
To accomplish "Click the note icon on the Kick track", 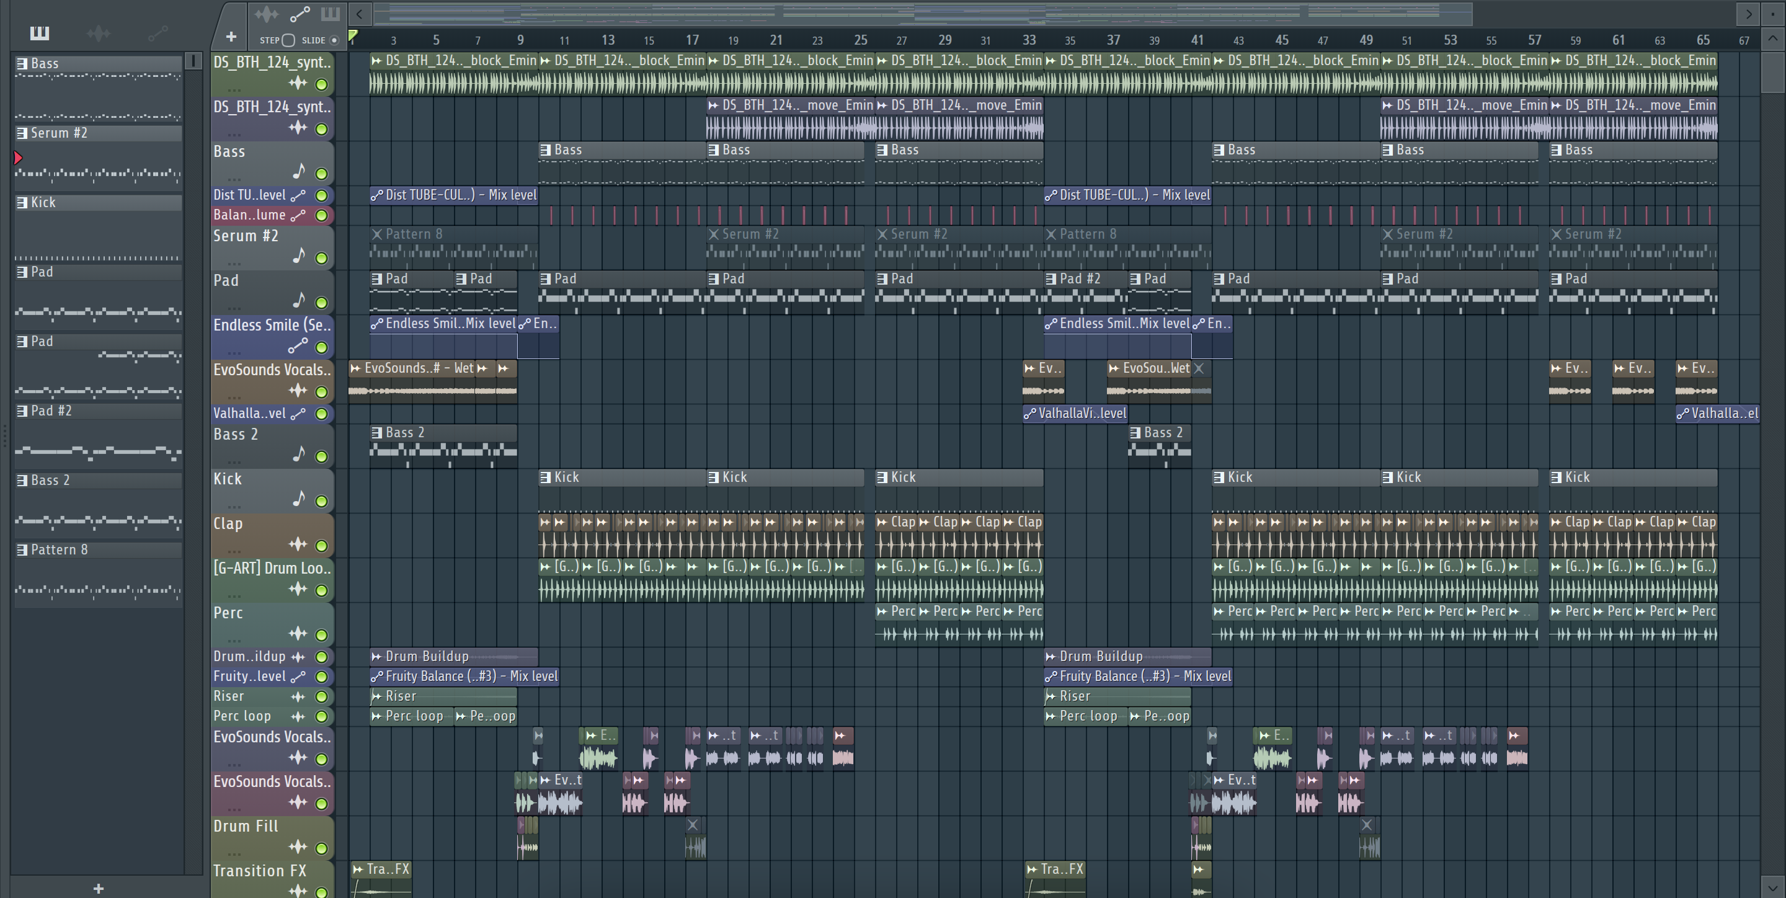I will click(x=298, y=499).
